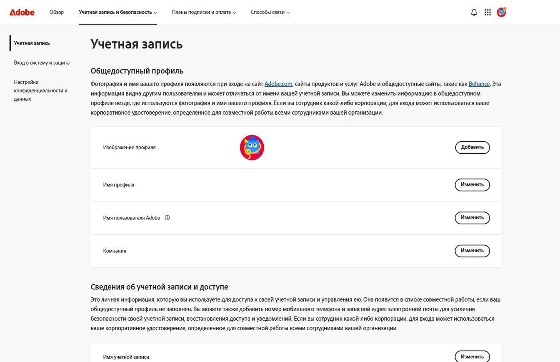Open the apps grid menu
Viewport: 560px width, 362px height.
click(487, 13)
